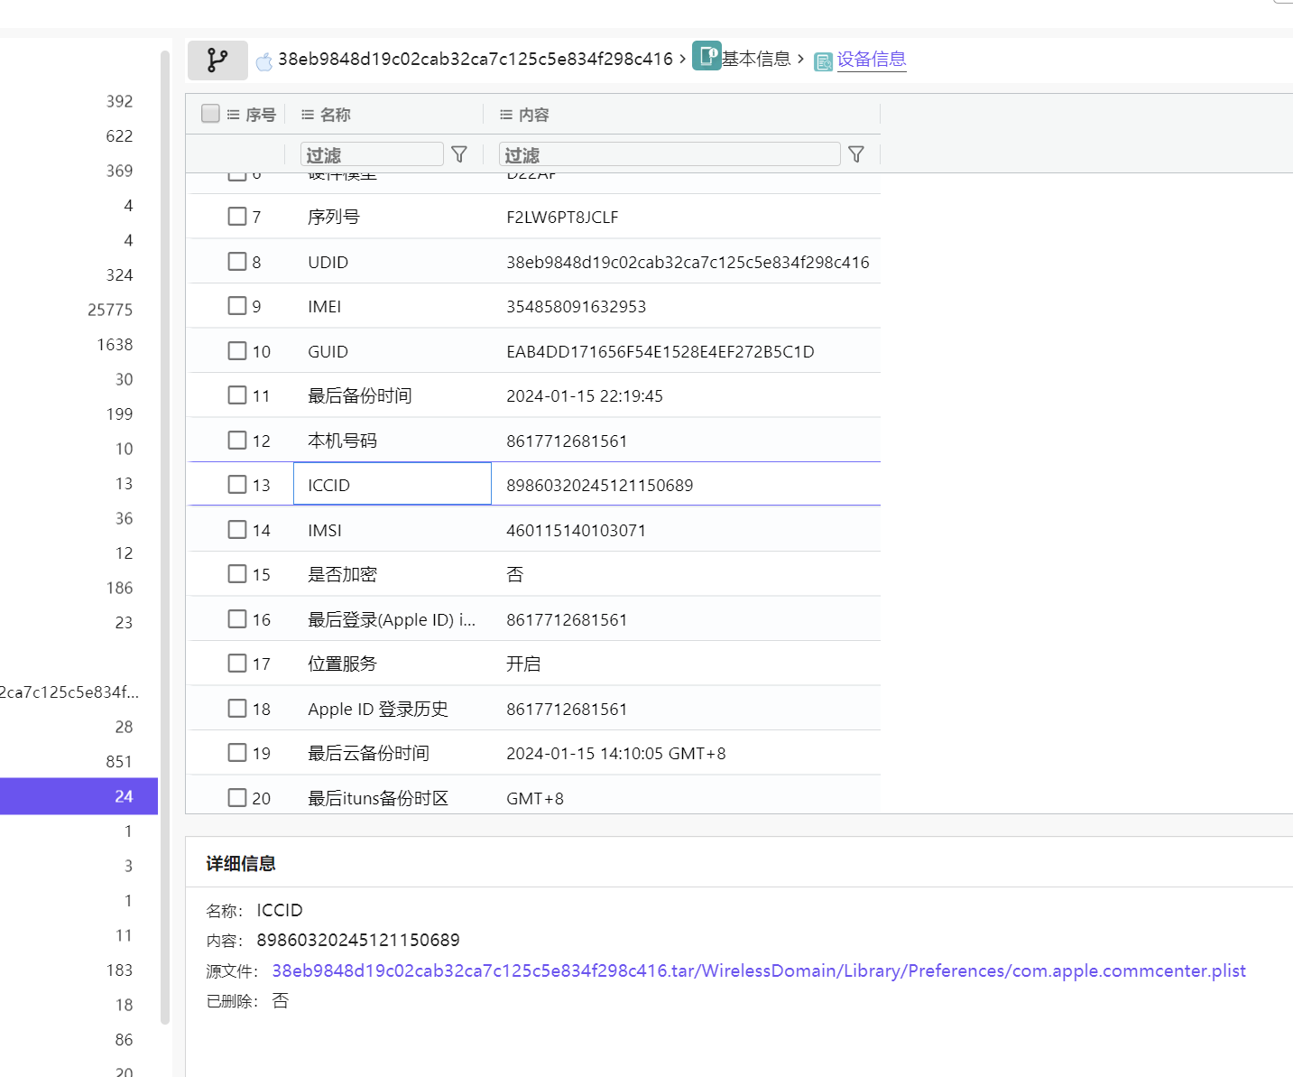
Task: Check the box for row 7 序列号
Action: pos(237,216)
